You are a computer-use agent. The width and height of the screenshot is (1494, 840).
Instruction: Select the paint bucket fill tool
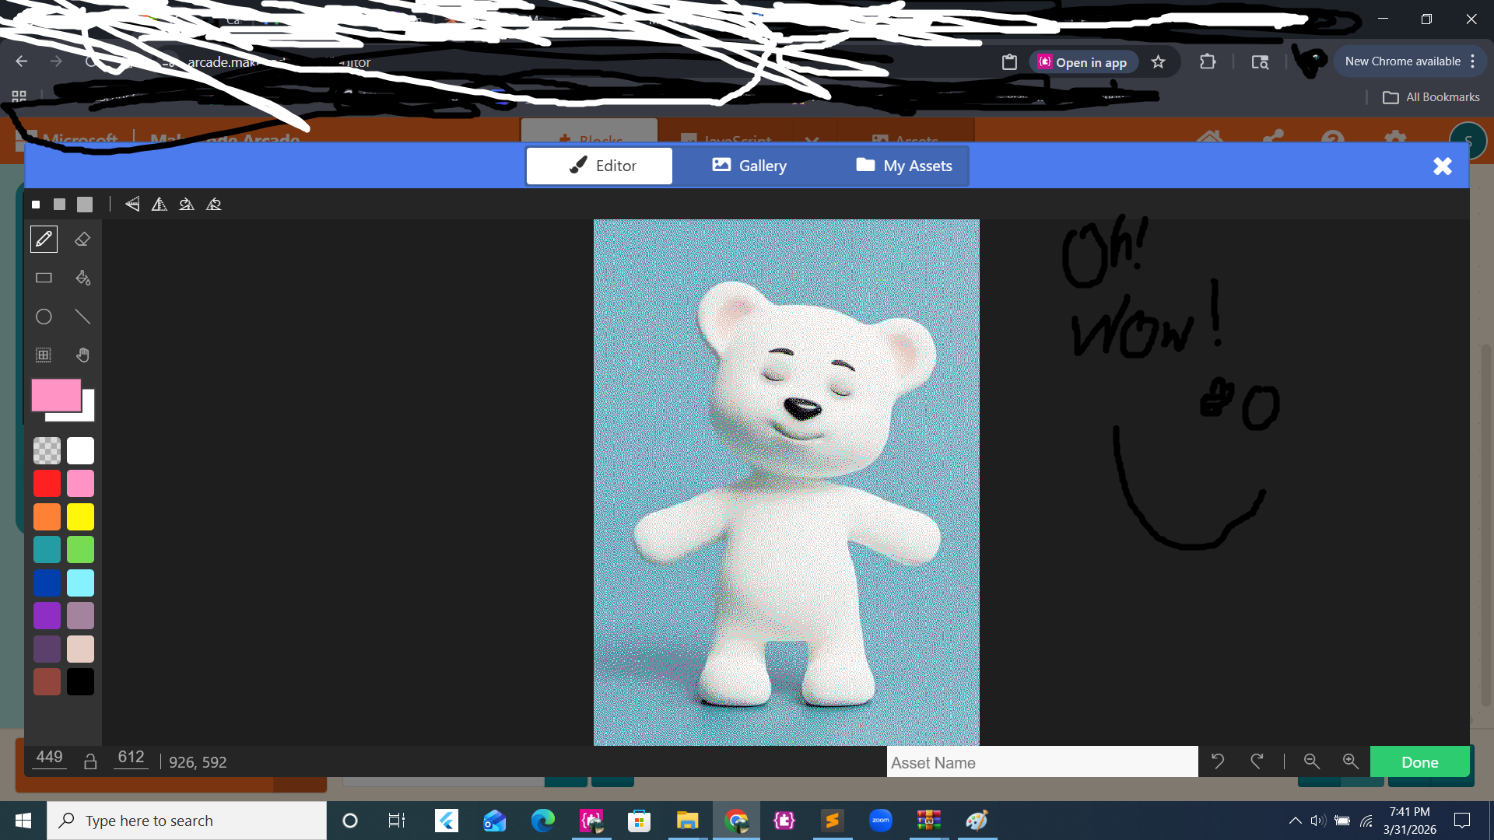click(82, 278)
